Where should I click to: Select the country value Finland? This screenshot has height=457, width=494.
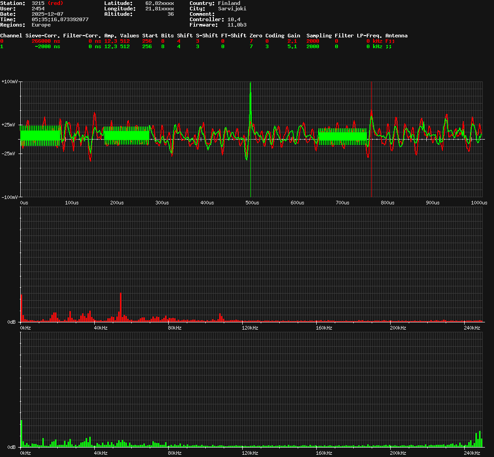[229, 3]
